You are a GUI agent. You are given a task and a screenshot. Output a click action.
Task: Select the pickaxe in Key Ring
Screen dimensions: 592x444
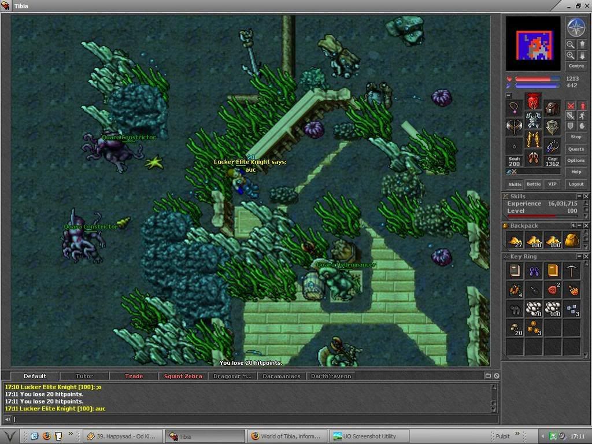(571, 271)
